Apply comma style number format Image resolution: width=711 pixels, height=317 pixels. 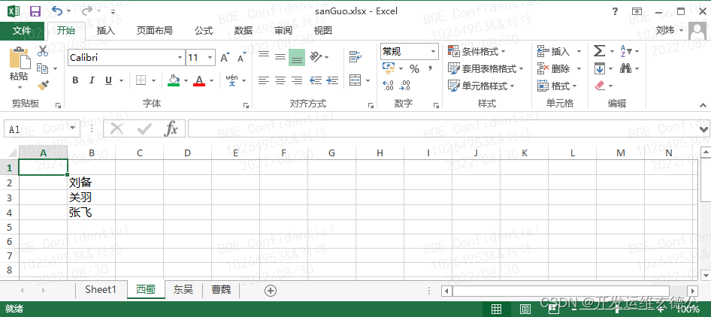click(x=430, y=68)
